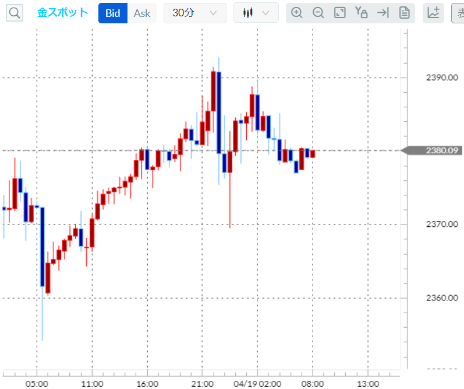Click the 2370.00 price axis label
This screenshot has width=464, height=389.
442,224
